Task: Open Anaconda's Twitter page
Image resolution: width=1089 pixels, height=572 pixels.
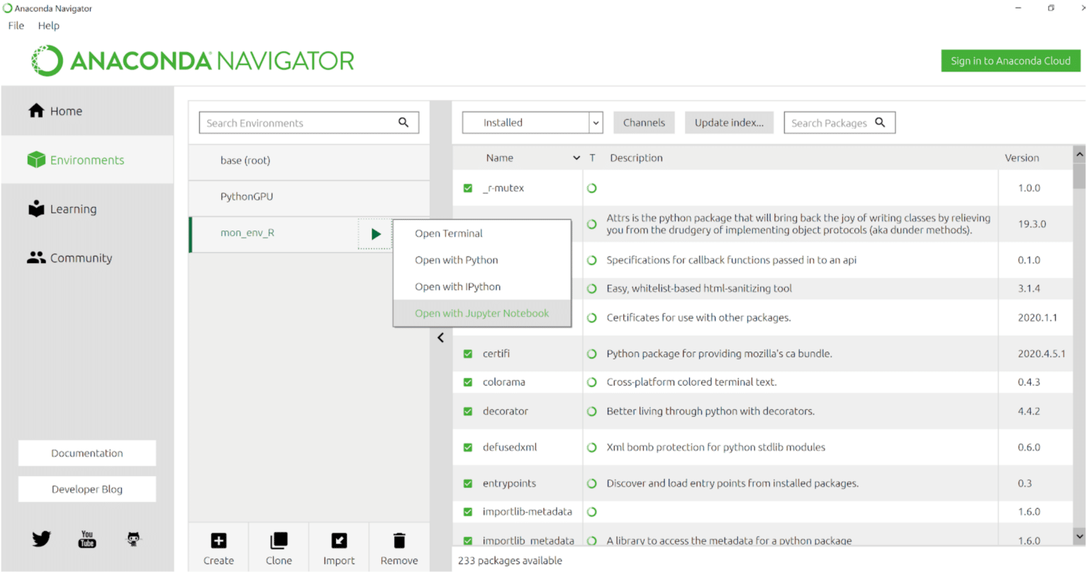Action: tap(41, 539)
